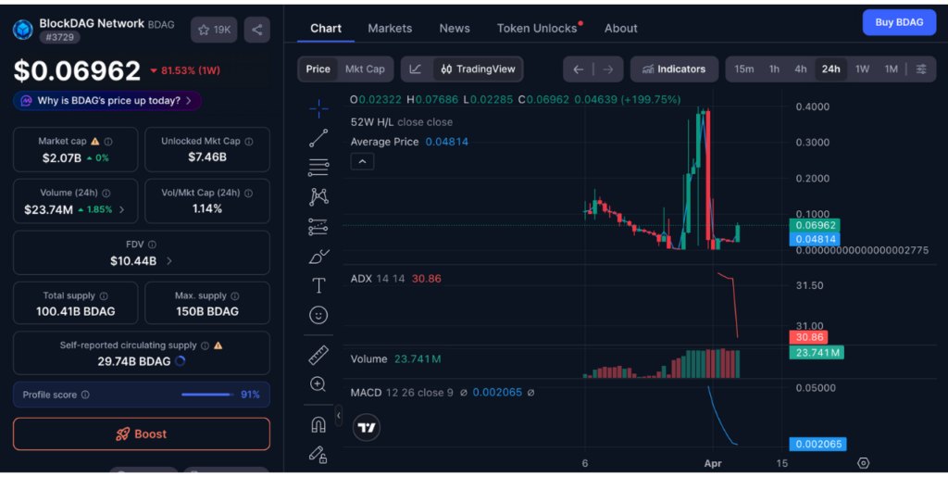Expand the Volume (24h) details chevron
This screenshot has width=948, height=477.
click(121, 209)
